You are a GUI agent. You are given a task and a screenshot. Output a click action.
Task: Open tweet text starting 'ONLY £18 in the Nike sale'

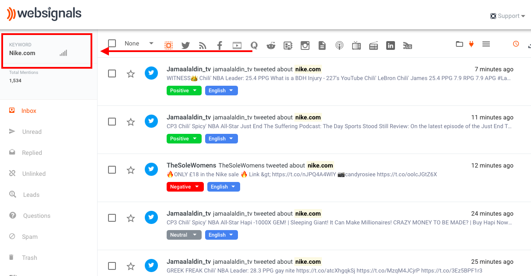(302, 175)
